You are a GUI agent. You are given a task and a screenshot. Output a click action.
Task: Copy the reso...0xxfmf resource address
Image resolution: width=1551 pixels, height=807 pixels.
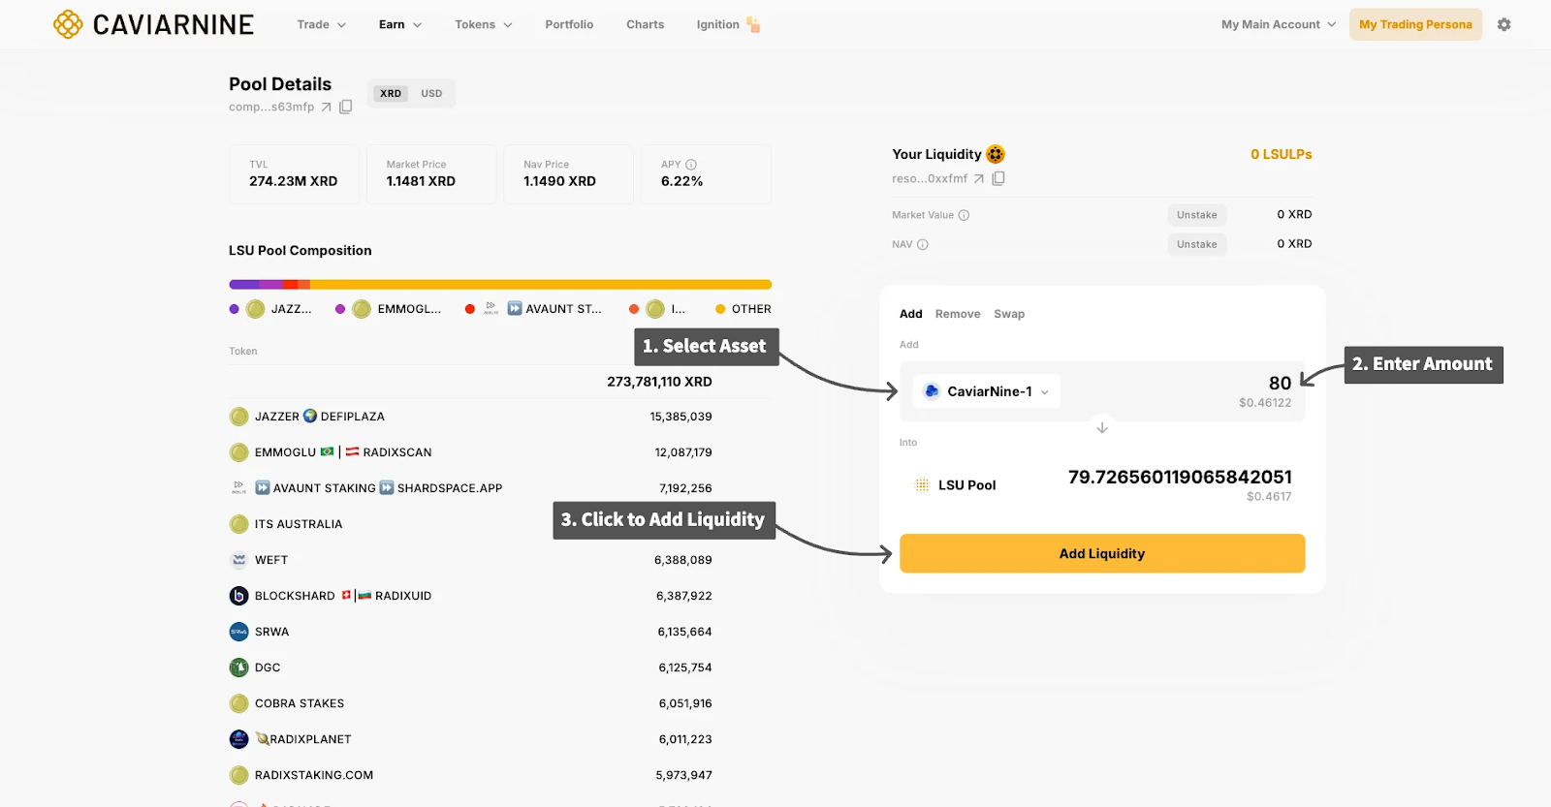pos(998,178)
